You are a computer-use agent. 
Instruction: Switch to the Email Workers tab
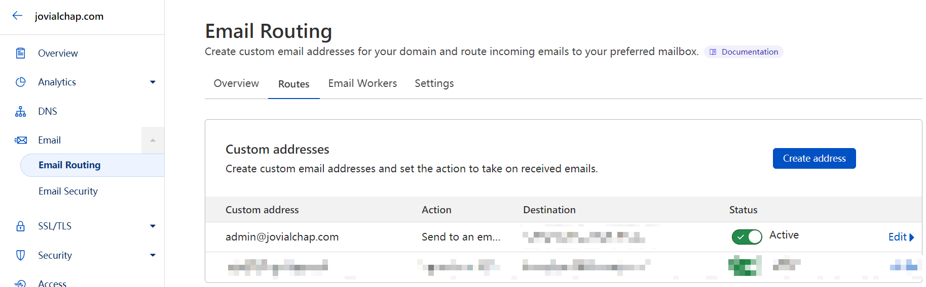[362, 83]
